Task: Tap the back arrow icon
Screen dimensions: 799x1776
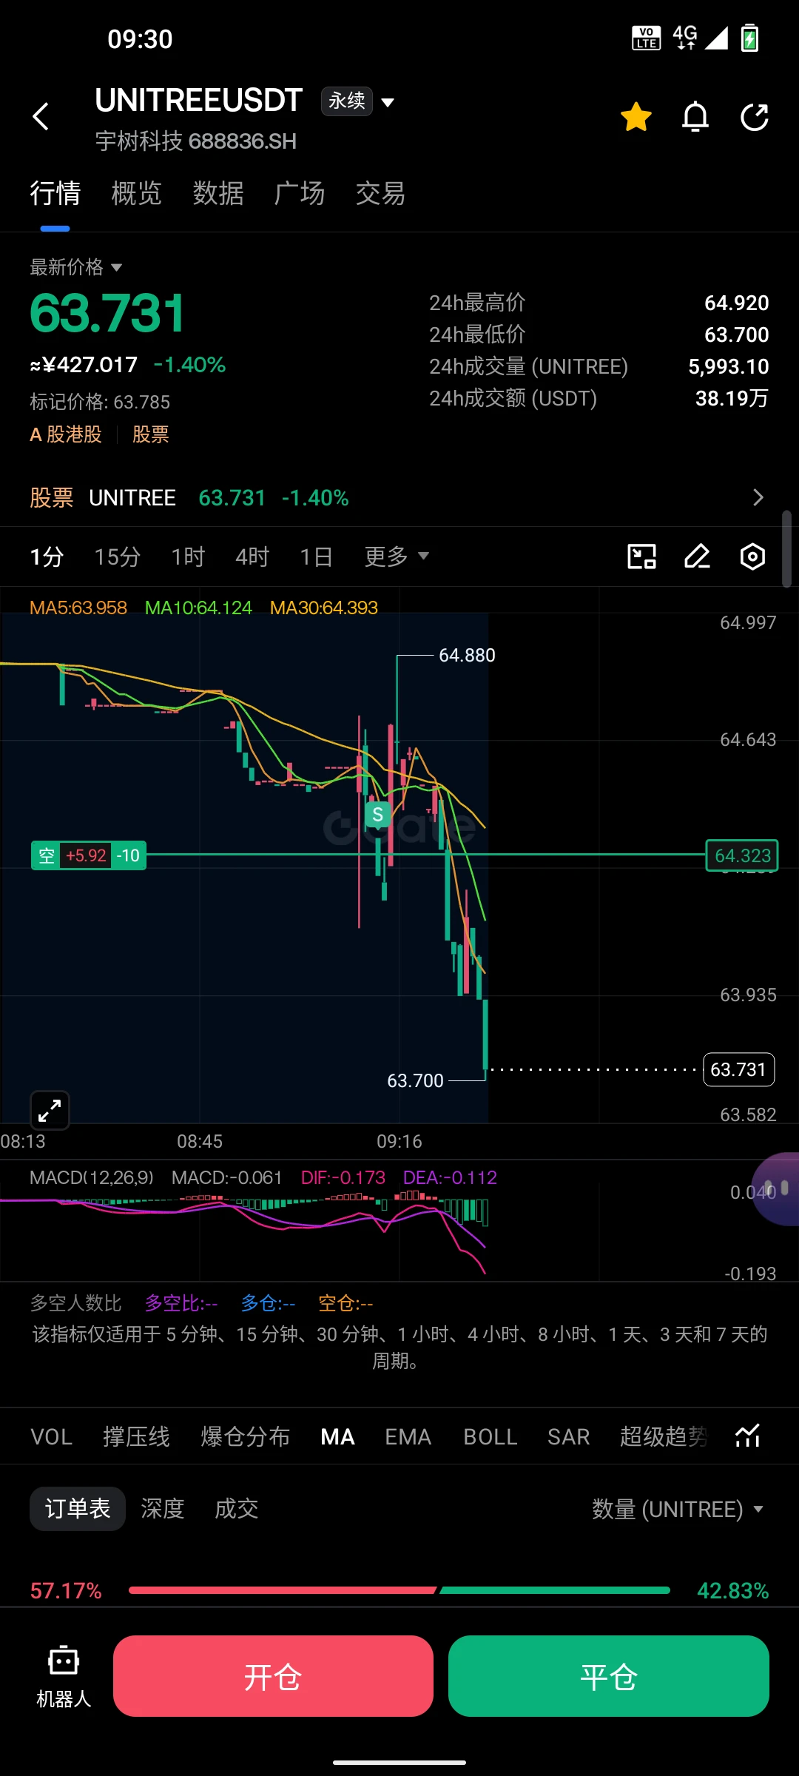Action: (41, 117)
